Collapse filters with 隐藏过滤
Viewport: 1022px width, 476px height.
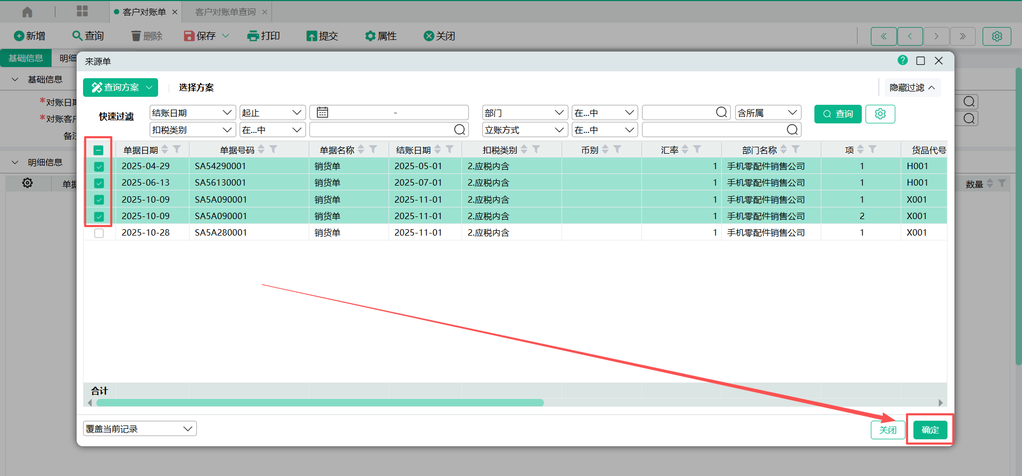point(912,88)
